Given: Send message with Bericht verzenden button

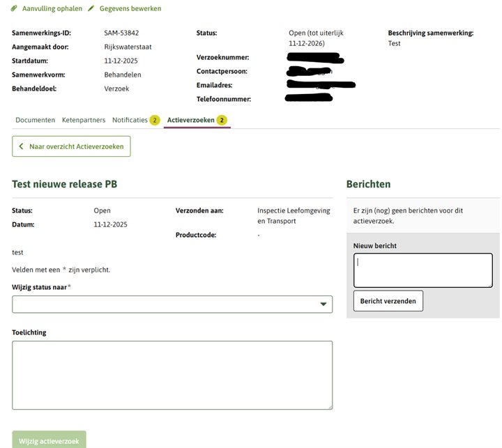Looking at the screenshot, I should pyautogui.click(x=388, y=301).
